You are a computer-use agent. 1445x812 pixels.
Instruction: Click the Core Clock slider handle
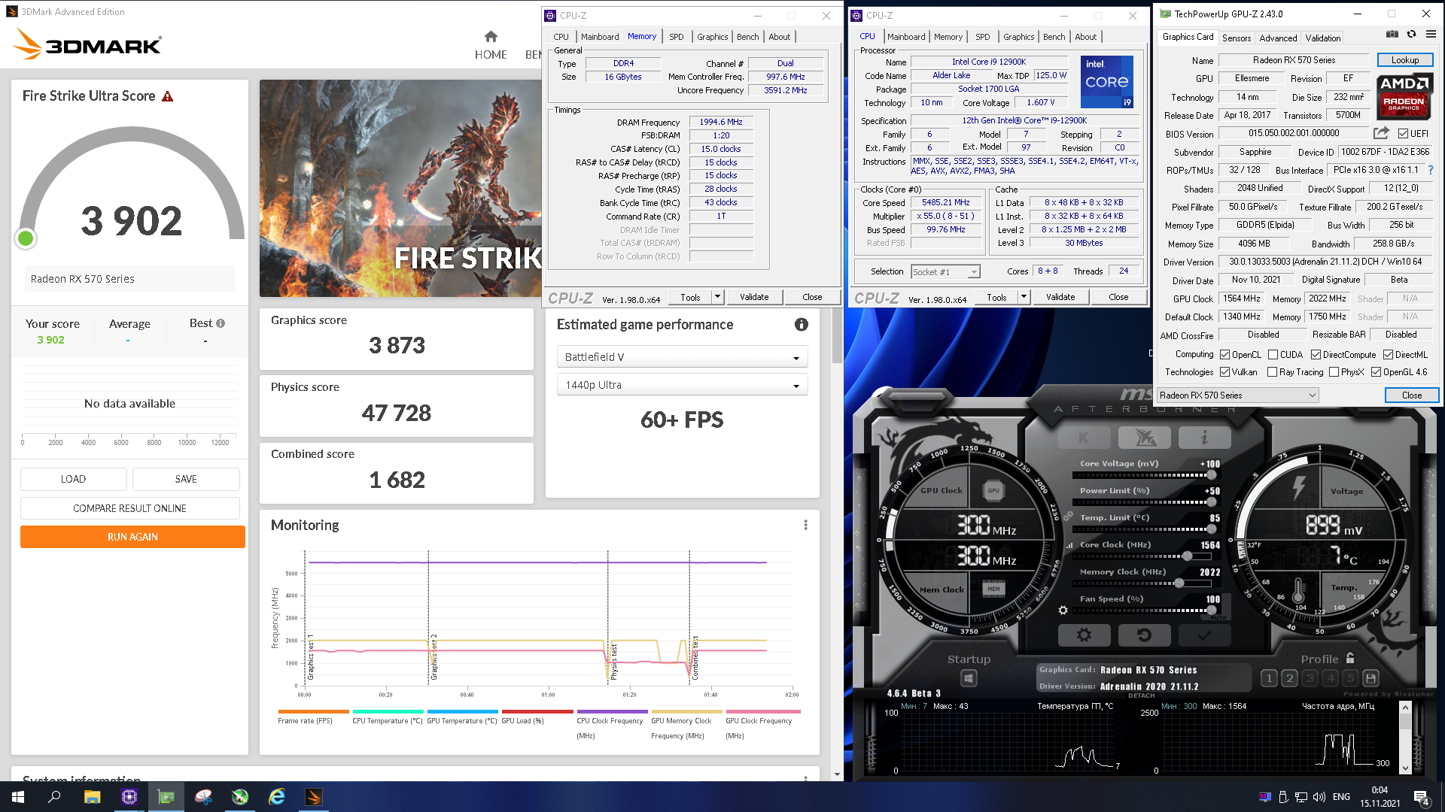pos(1187,556)
